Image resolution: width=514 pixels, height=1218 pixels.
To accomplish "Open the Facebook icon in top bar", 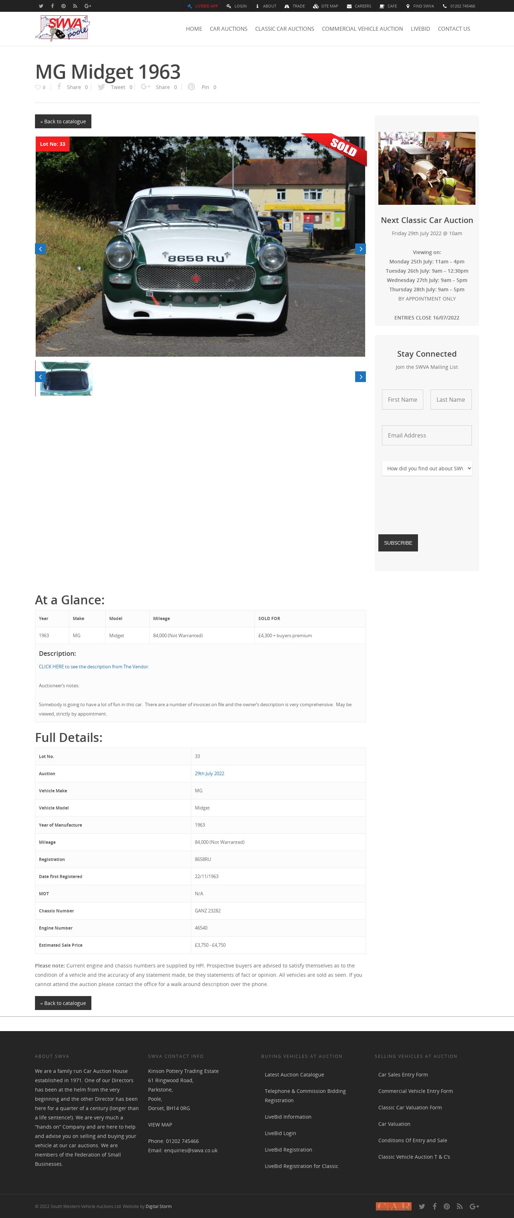I will (x=52, y=6).
